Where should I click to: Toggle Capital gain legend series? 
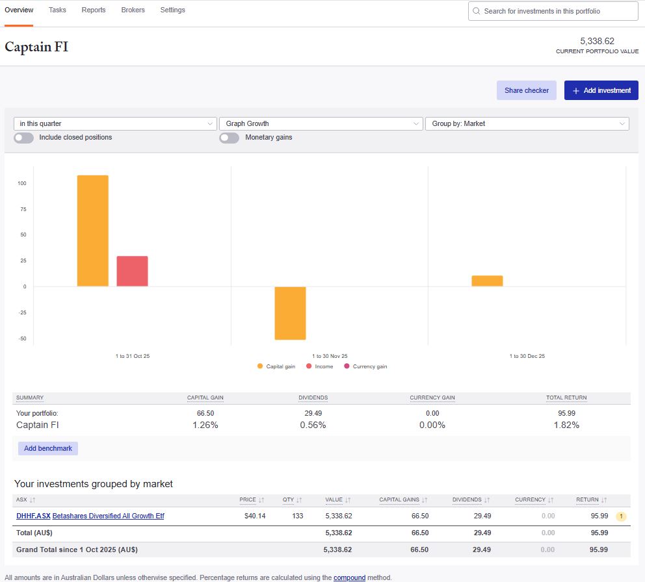[x=276, y=366]
